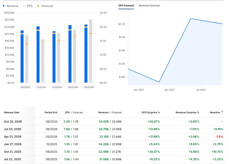Click the Release Date column header
The height and width of the screenshot is (164, 229).
pyautogui.click(x=12, y=112)
